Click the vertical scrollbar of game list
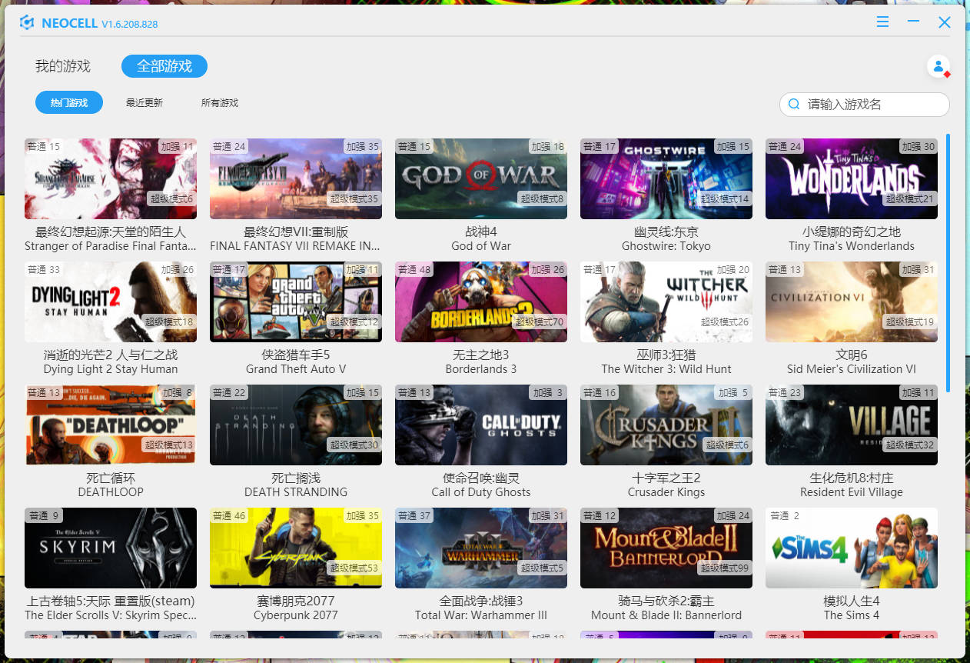The height and width of the screenshot is (663, 970). 948,262
